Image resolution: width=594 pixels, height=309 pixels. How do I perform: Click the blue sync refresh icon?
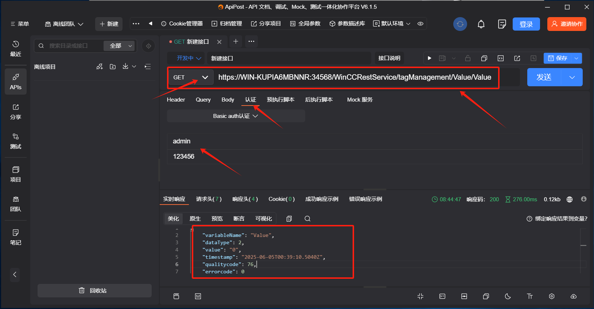coord(460,24)
